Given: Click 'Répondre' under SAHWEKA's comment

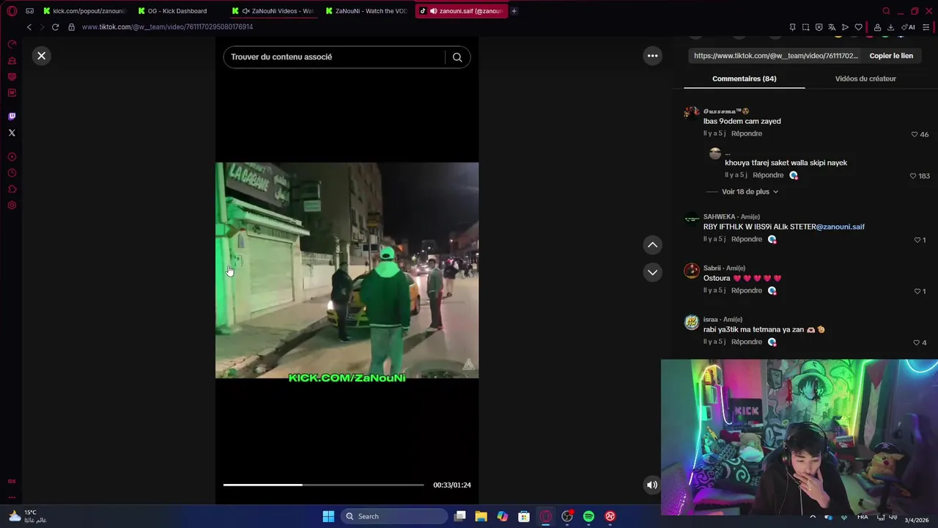Looking at the screenshot, I should tap(747, 239).
